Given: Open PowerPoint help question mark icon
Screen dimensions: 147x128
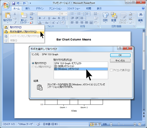Looking at the screenshot, I should (143, 8).
